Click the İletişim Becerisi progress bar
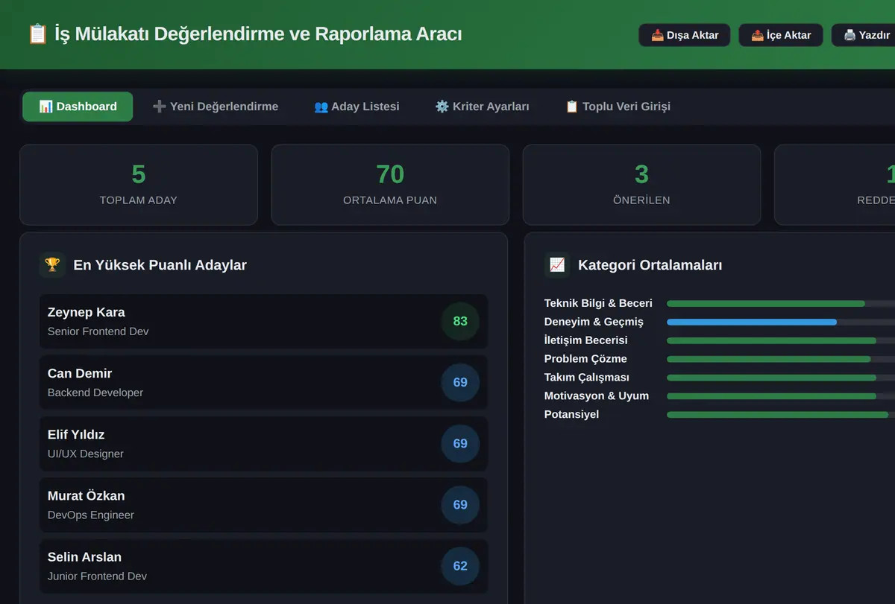This screenshot has width=895, height=604. click(781, 340)
